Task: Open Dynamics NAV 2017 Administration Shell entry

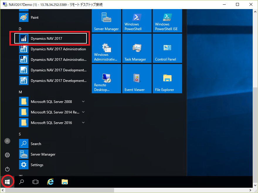Action: (x=53, y=59)
